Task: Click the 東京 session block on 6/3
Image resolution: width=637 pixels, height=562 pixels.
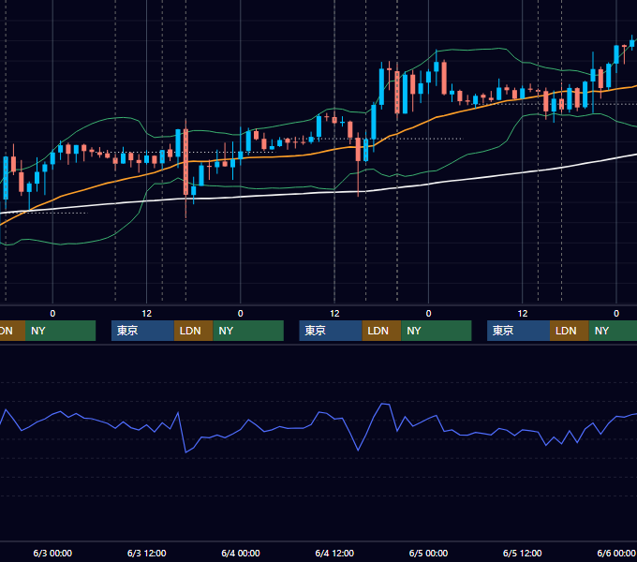Action: [142, 331]
